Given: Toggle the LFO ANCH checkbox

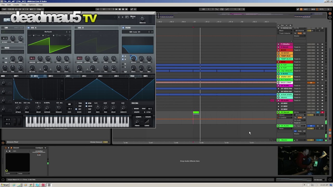Looking at the screenshot, I should (86, 106).
